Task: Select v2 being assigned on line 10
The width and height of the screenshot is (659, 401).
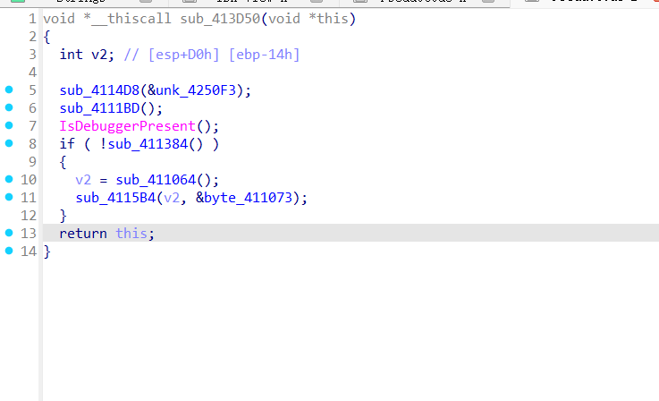Action: click(83, 180)
